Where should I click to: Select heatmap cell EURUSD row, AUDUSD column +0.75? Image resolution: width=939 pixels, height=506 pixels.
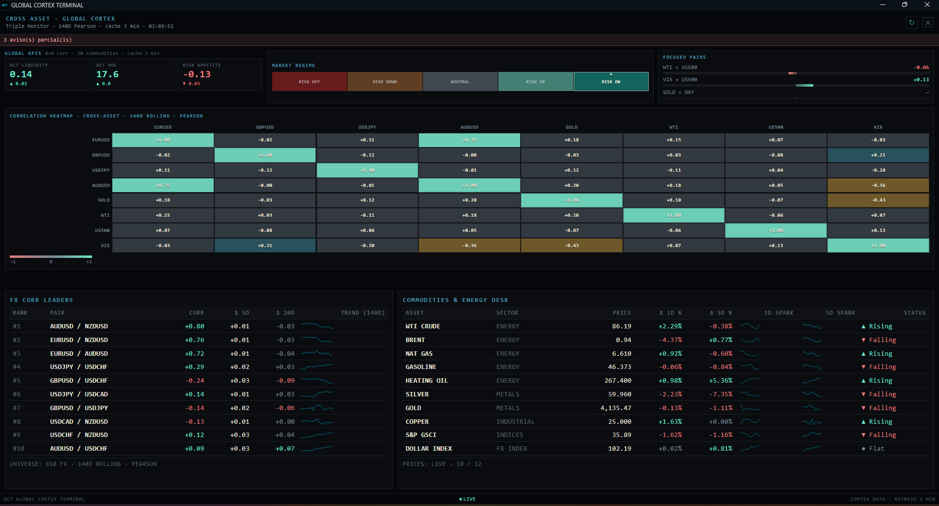tap(469, 140)
